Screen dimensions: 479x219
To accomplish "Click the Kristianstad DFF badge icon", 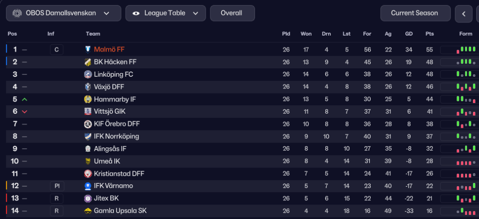I will (88, 174).
